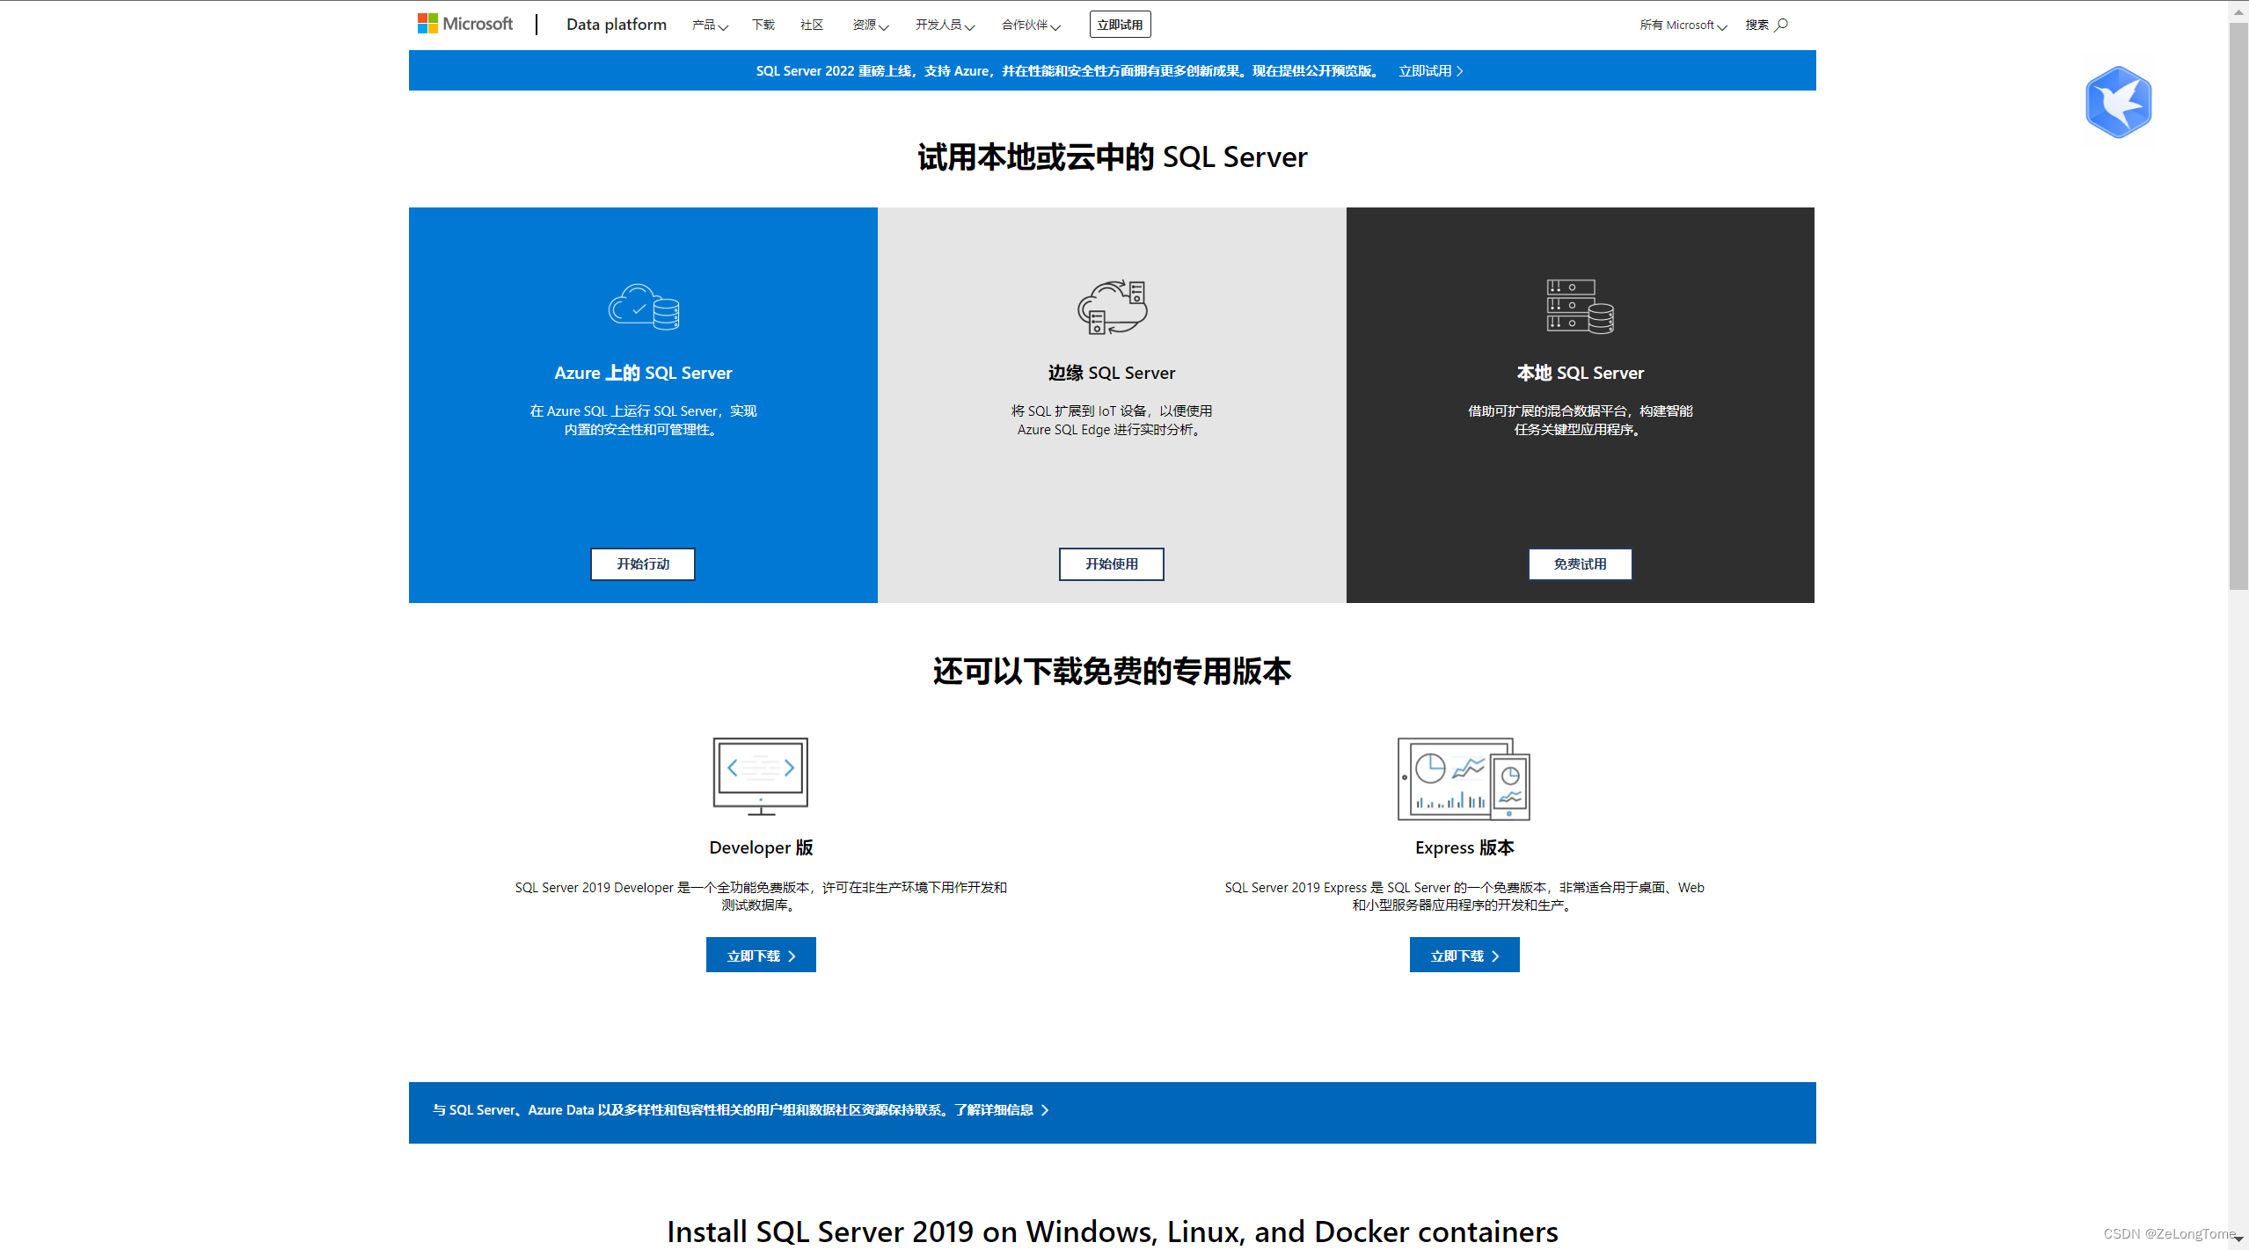Open the 社区 menu item
This screenshot has height=1250, width=2249.
click(x=811, y=25)
